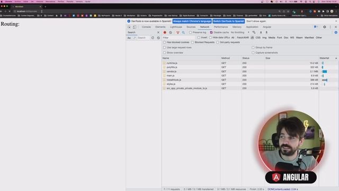Open network settings blue gear
The width and height of the screenshot is (339, 191).
point(336,32)
